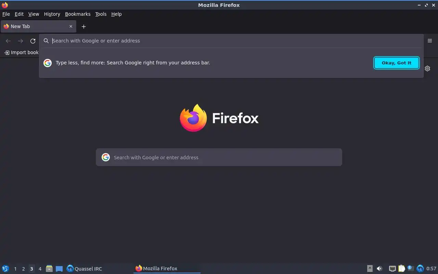
Task: Click the Google icon in search tip
Action: click(48, 63)
